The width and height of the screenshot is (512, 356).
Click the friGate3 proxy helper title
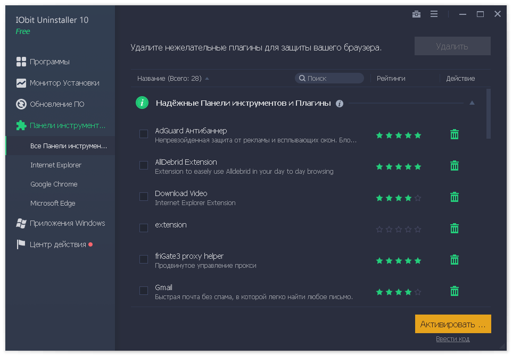coord(189,256)
